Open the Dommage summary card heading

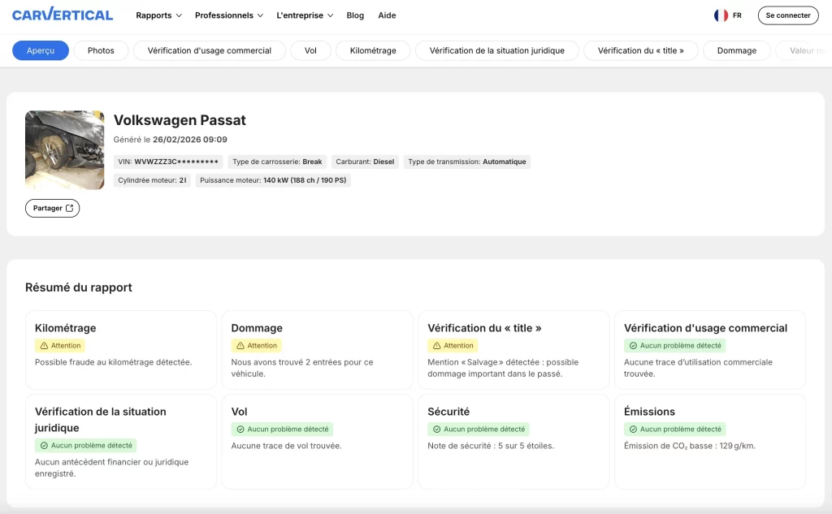[x=257, y=328]
